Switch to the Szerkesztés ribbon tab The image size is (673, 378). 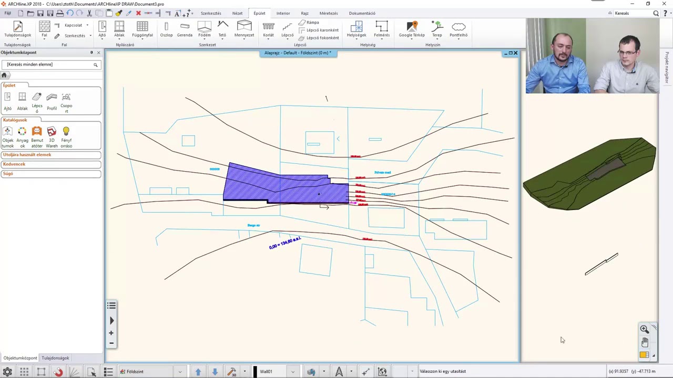211,13
